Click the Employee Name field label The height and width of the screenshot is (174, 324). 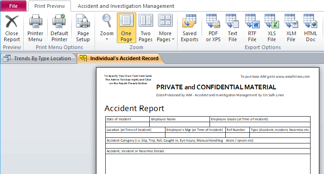pos(163,119)
